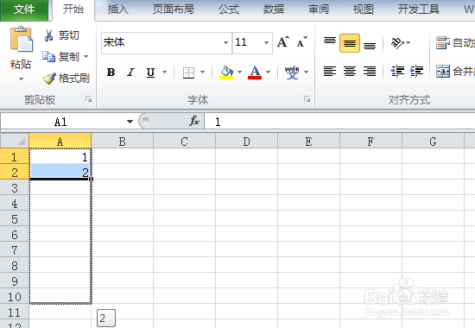
Task: Switch to the 数据 Data tab
Action: (274, 9)
